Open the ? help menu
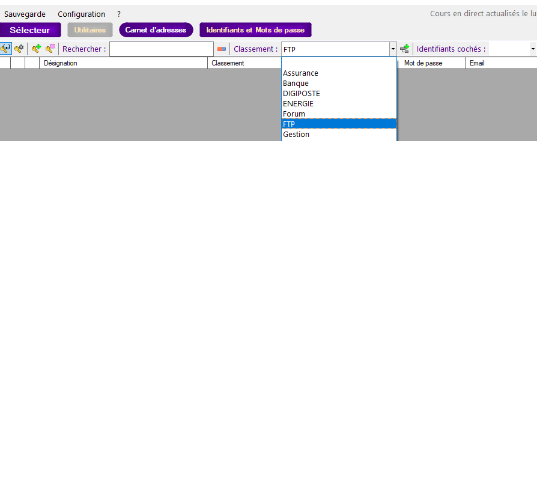 (x=119, y=14)
